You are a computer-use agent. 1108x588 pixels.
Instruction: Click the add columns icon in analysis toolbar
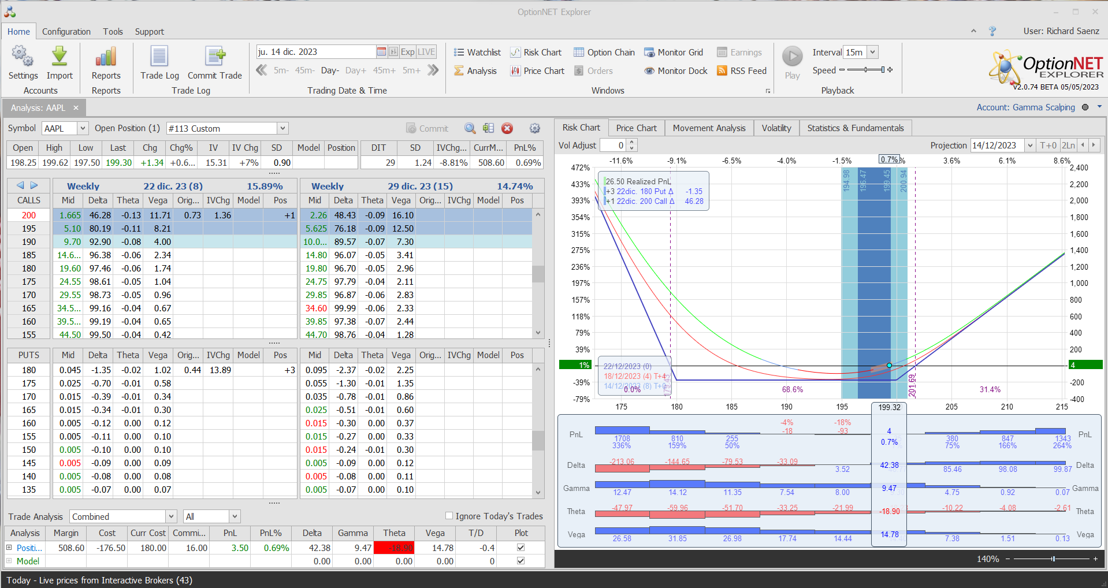point(489,128)
